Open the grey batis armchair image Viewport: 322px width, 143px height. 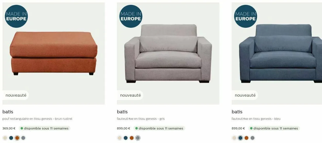tap(168, 53)
